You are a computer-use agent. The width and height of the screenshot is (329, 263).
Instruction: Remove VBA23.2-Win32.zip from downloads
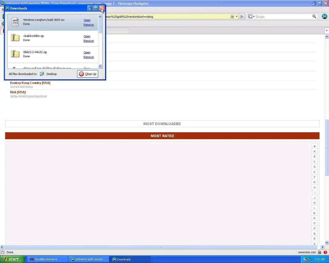point(89,57)
